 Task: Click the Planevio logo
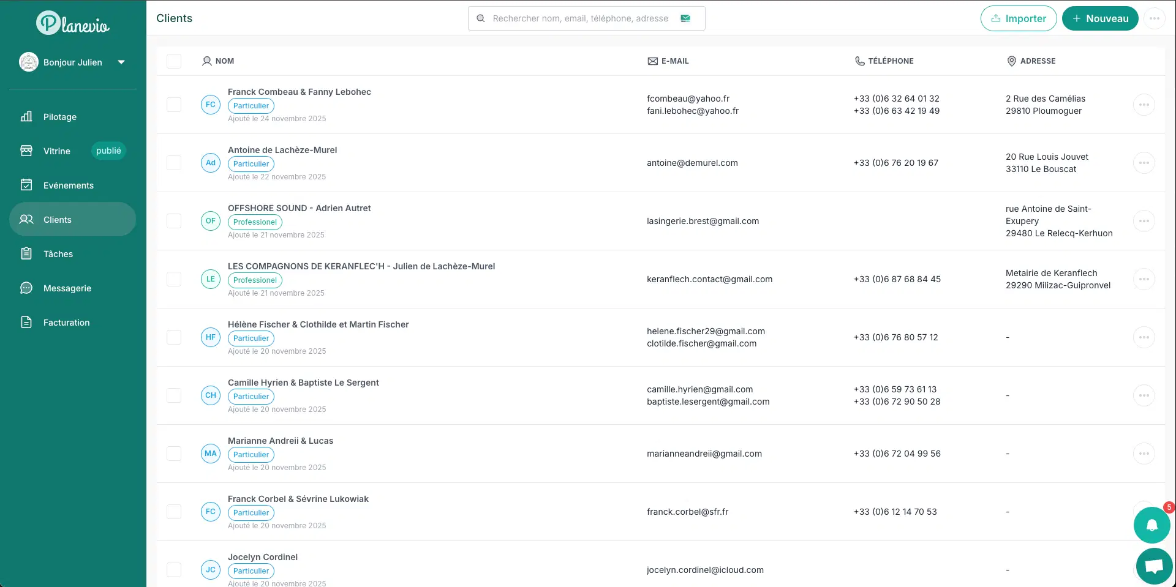coord(73,23)
